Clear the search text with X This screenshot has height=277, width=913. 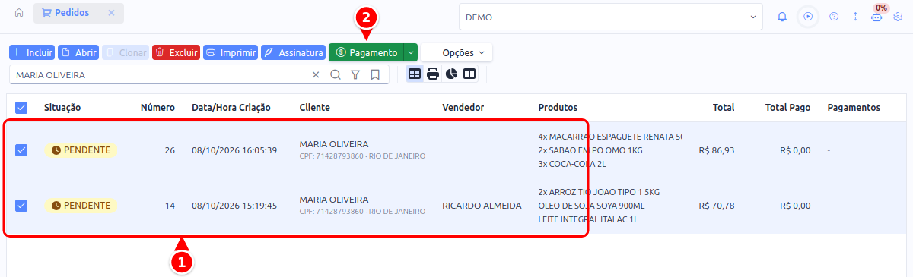tap(316, 75)
